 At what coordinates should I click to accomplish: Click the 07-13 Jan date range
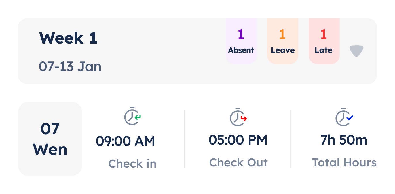(70, 67)
